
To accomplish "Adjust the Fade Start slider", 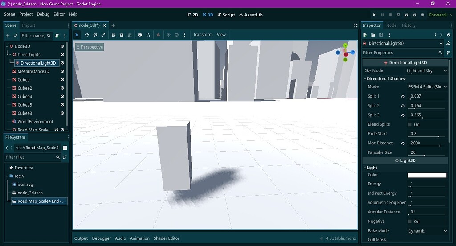I will (427, 136).
